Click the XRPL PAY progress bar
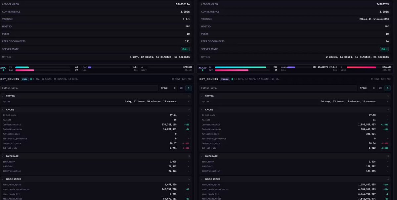 coord(43,70)
